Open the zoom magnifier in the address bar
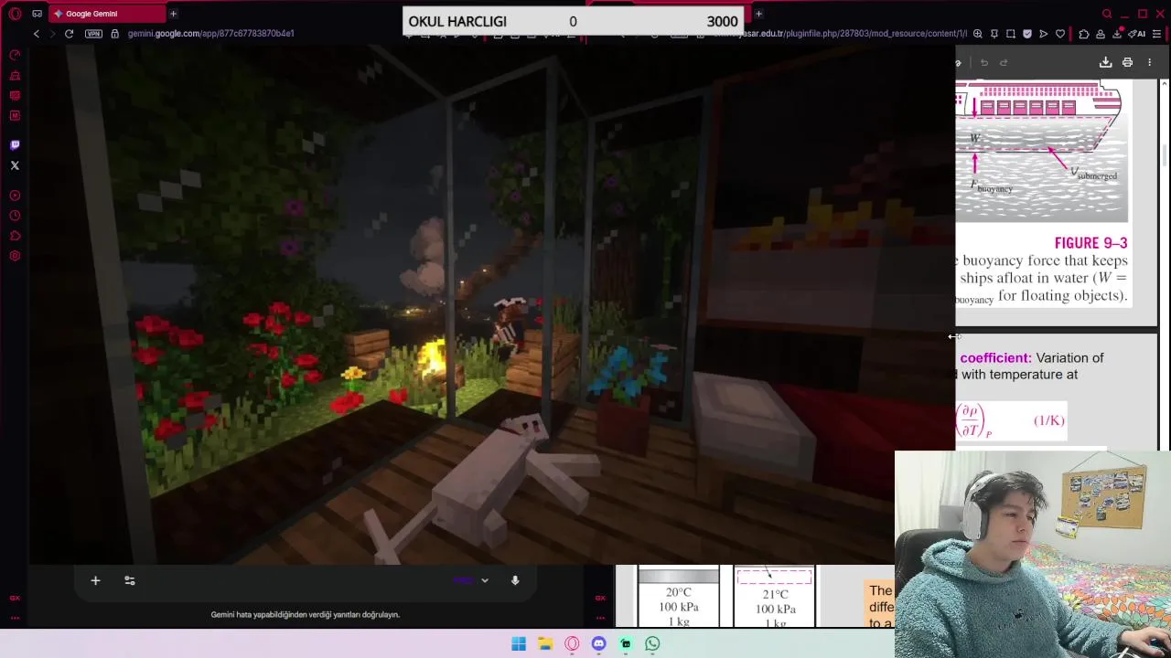This screenshot has width=1171, height=658. 978,34
